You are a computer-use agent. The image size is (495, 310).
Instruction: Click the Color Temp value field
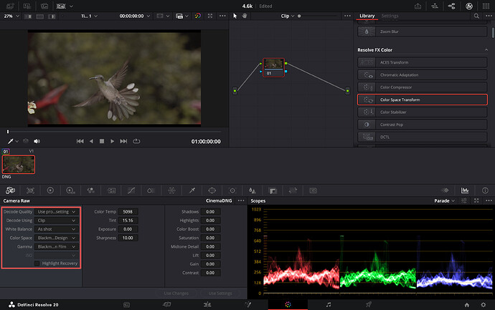tap(128, 212)
